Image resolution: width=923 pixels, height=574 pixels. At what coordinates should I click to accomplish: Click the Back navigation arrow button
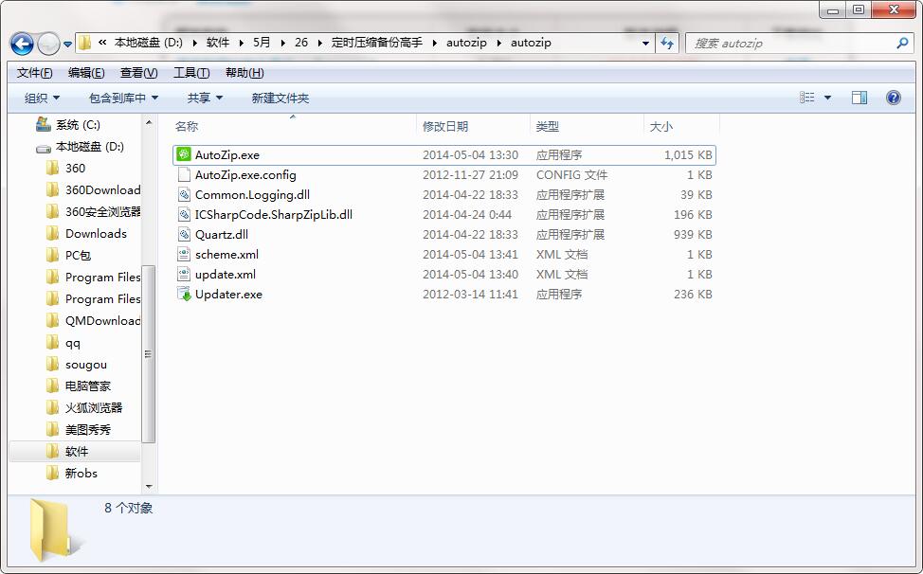(22, 44)
